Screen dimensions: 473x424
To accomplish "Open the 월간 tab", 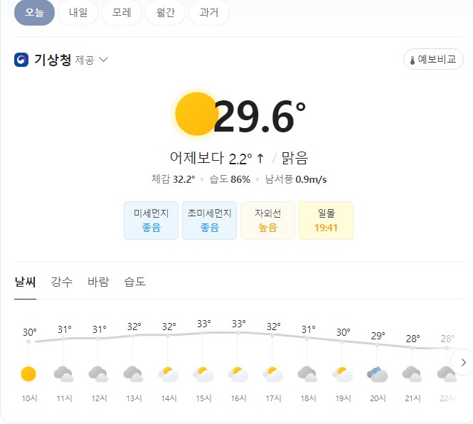I will coord(165,13).
